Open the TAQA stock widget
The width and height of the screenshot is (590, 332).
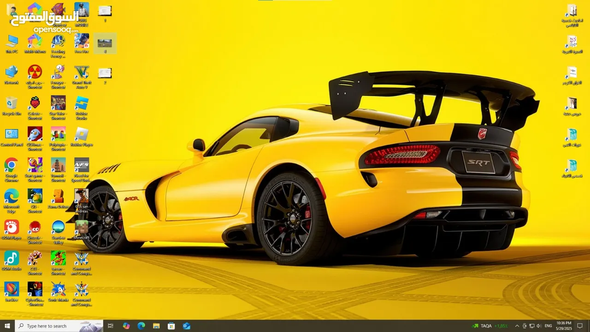[490, 326]
